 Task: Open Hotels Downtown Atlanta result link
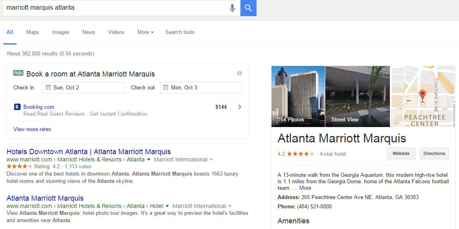click(88, 152)
